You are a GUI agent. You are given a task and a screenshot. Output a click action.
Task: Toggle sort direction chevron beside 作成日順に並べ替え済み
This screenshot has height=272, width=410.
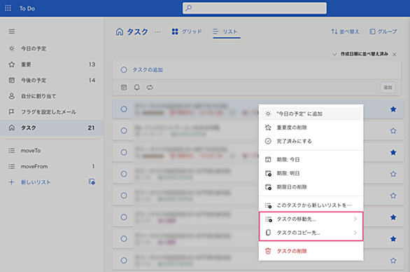coord(334,54)
